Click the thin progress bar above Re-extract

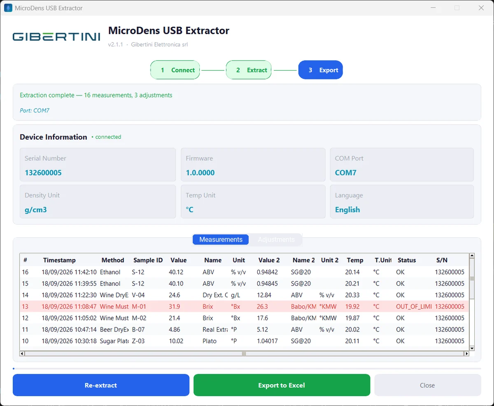tap(247, 369)
